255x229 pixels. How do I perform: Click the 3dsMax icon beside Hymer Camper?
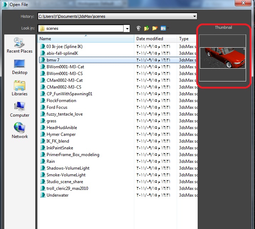(43, 134)
